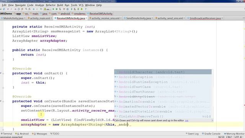Choose AndroidTestCase from completion list
The height and width of the screenshot is (138, 245).
point(163,87)
